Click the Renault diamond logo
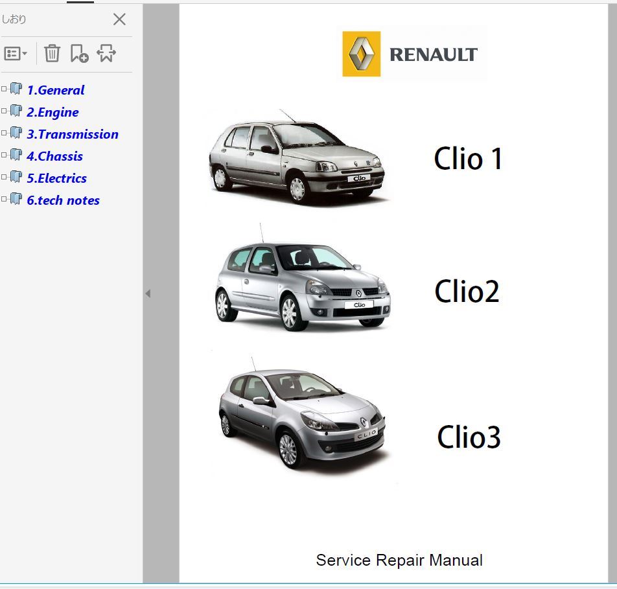Viewport: 617px width, 589px height. [361, 54]
